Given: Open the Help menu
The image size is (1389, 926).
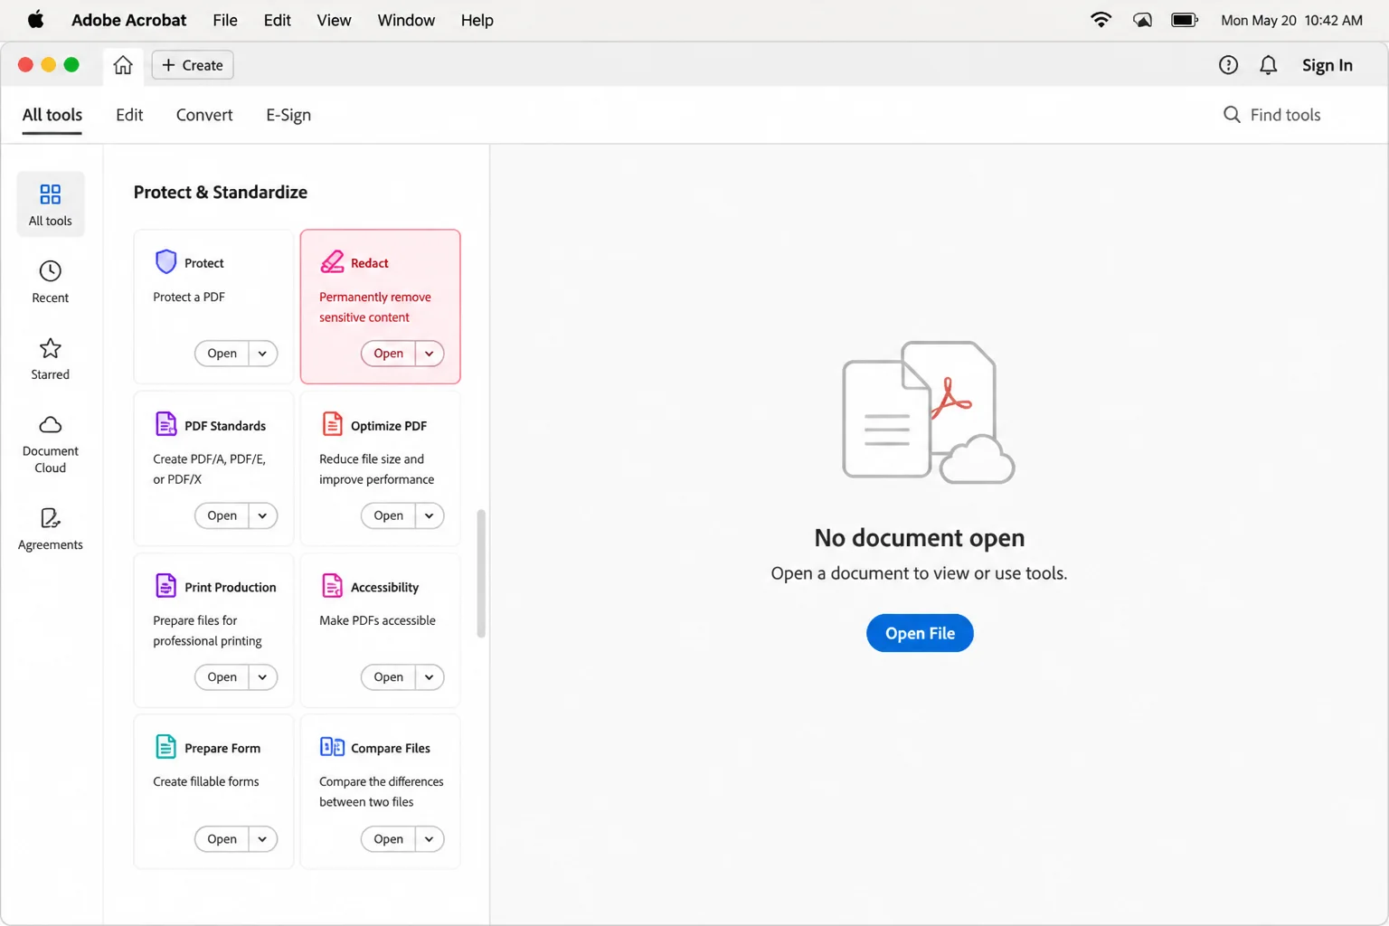Looking at the screenshot, I should pos(477,20).
